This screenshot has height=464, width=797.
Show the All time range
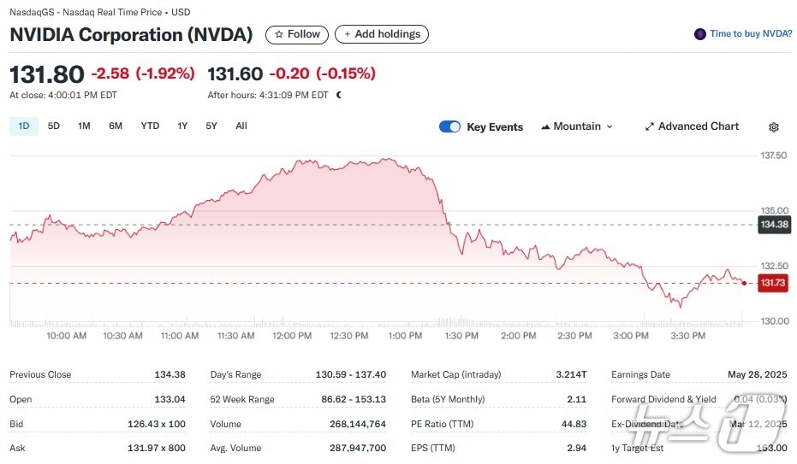point(241,126)
